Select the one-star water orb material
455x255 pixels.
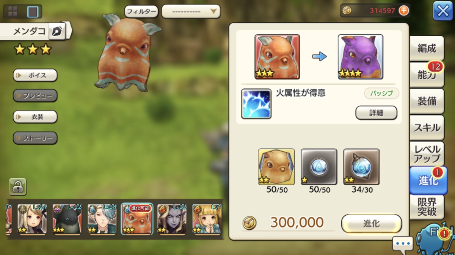point(319,166)
